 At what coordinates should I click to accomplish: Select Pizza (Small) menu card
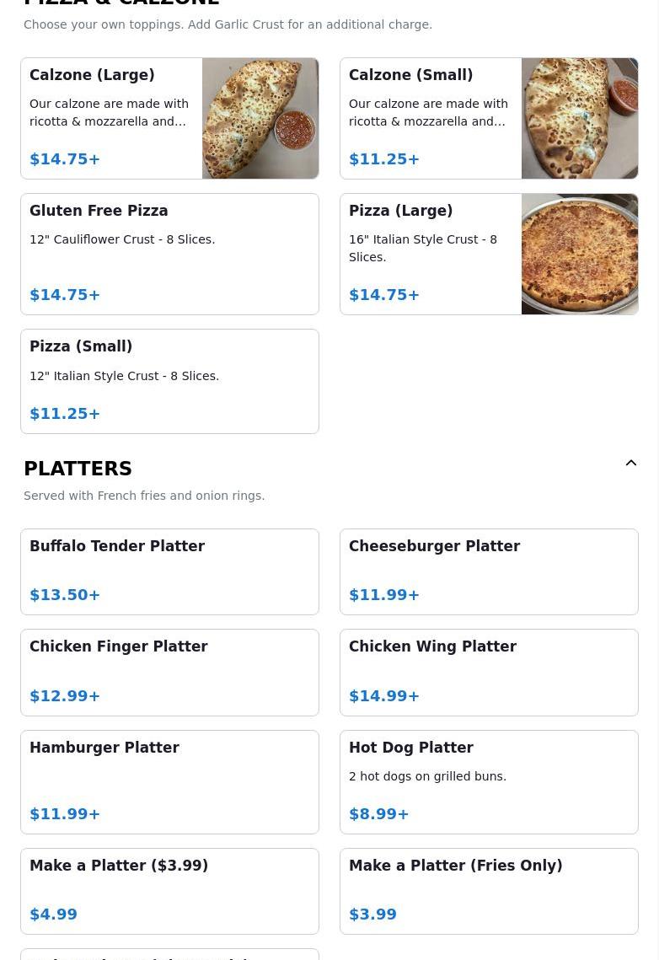coord(169,382)
